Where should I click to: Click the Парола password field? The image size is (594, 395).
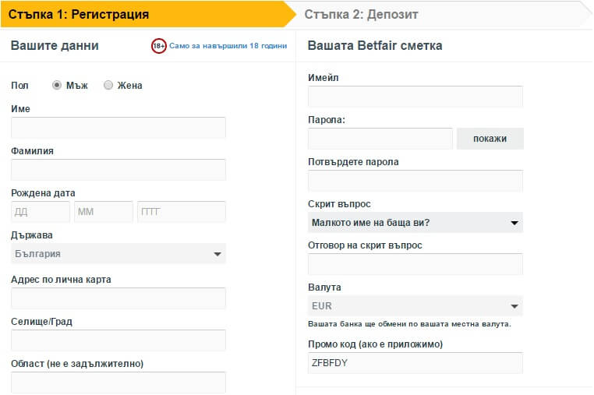[380, 139]
